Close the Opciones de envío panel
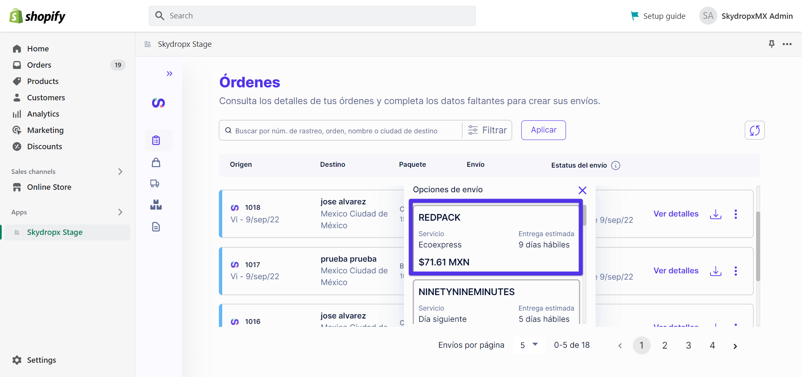Image resolution: width=802 pixels, height=377 pixels. pyautogui.click(x=582, y=190)
